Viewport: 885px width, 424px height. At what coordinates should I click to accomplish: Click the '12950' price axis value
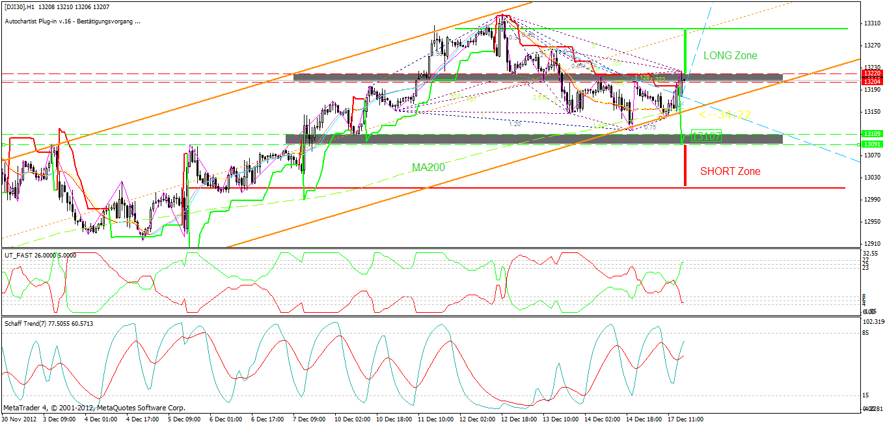pos(872,222)
